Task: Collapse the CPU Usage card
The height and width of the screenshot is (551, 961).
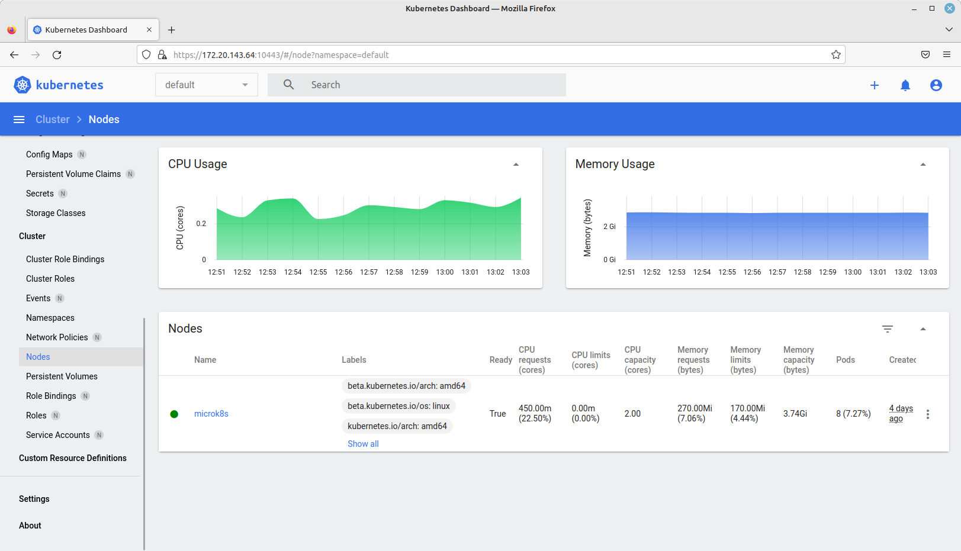Action: 516,165
